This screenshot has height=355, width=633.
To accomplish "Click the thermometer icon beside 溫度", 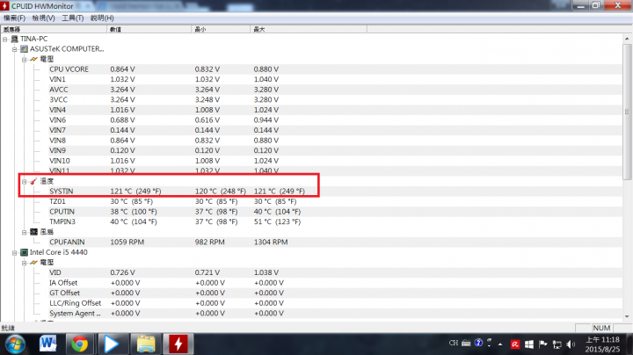I will (x=34, y=181).
